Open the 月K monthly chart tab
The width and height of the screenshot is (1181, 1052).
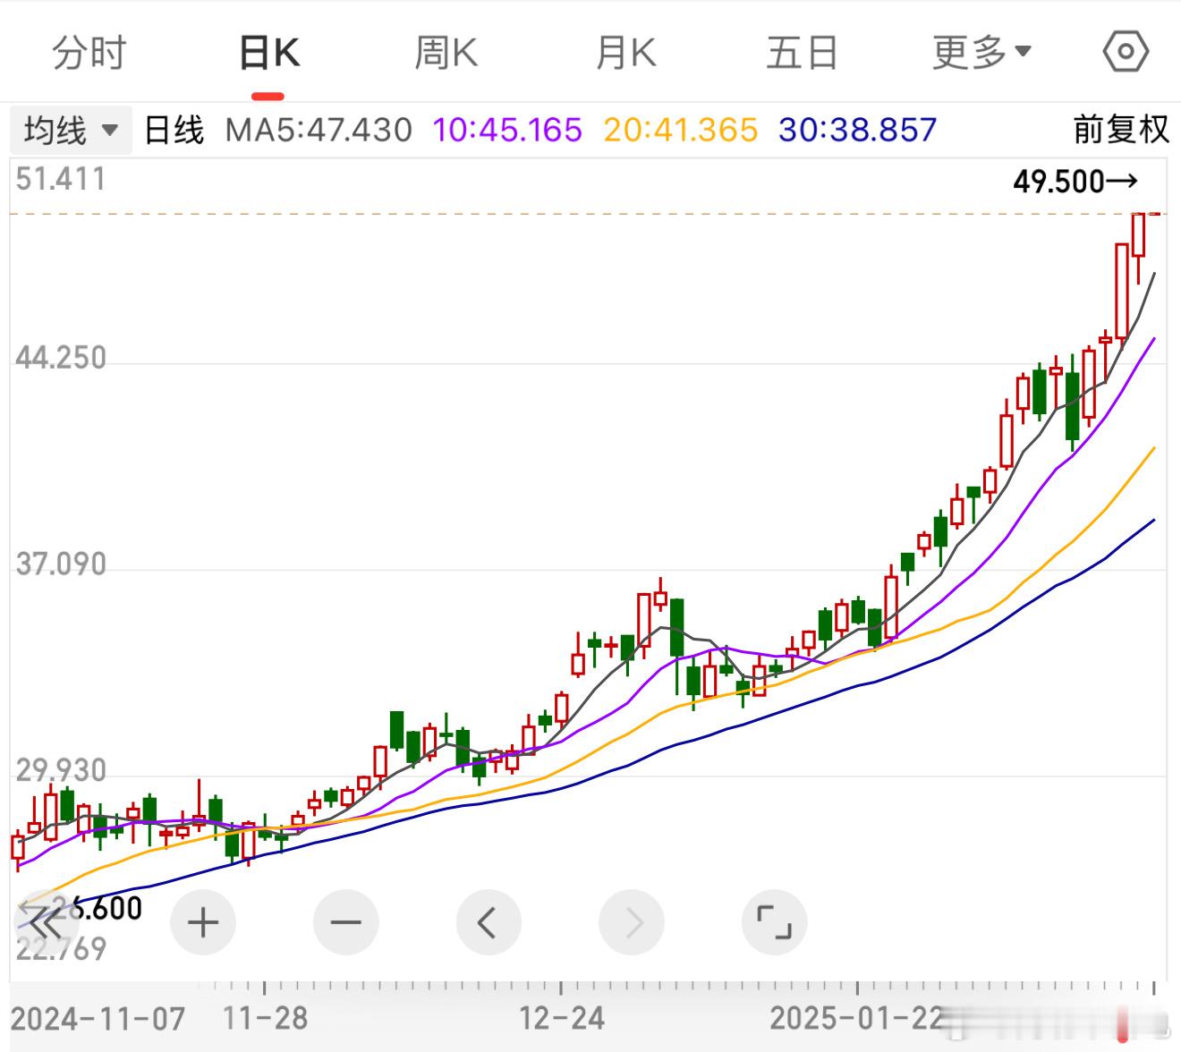pyautogui.click(x=625, y=54)
